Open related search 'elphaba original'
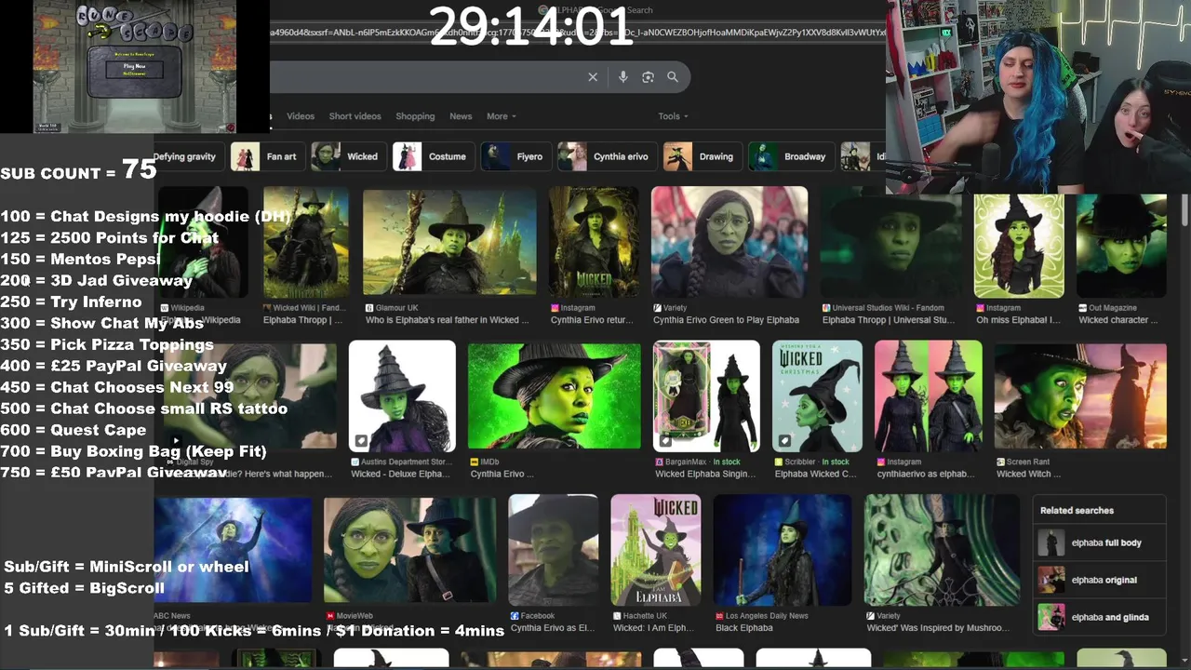Viewport: 1191px width, 670px height. (1100, 580)
